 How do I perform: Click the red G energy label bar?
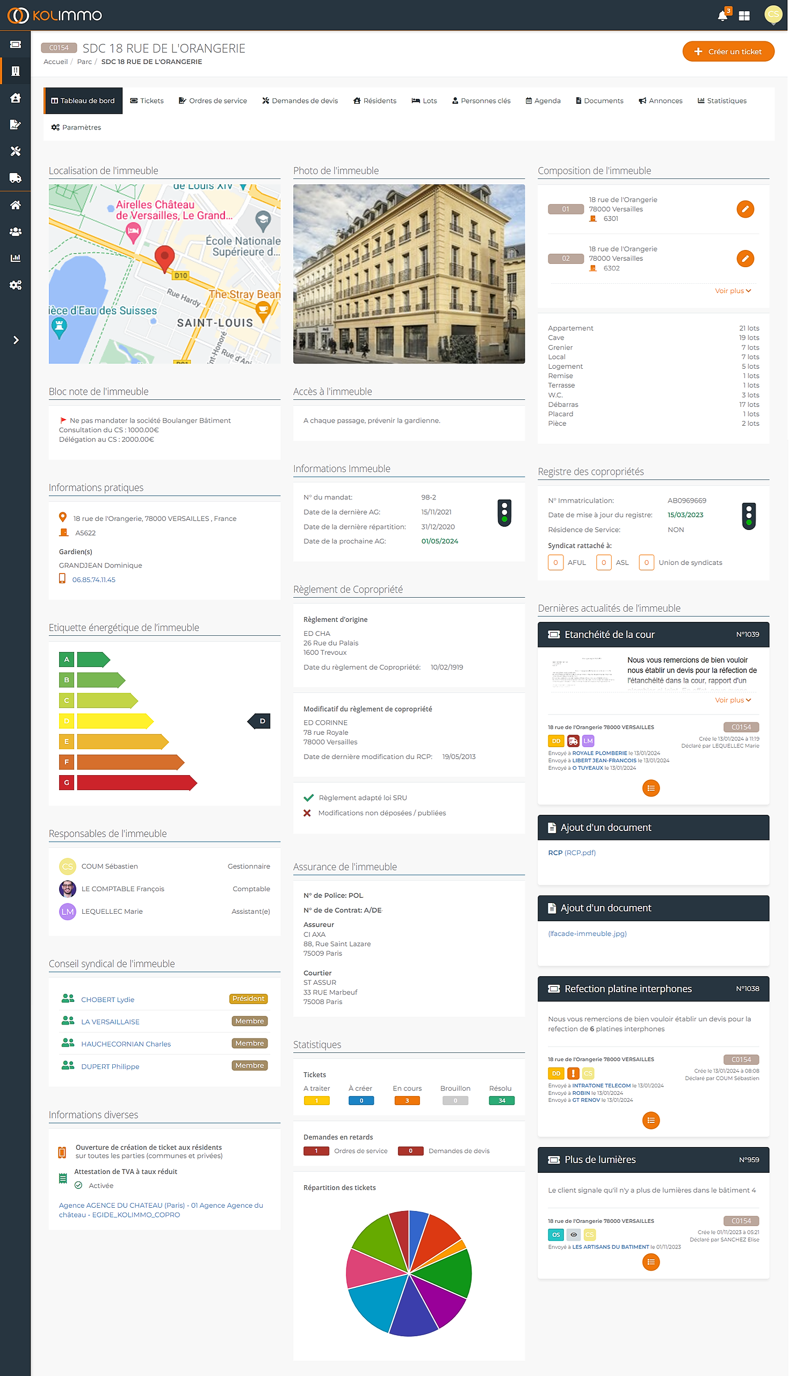(x=137, y=784)
